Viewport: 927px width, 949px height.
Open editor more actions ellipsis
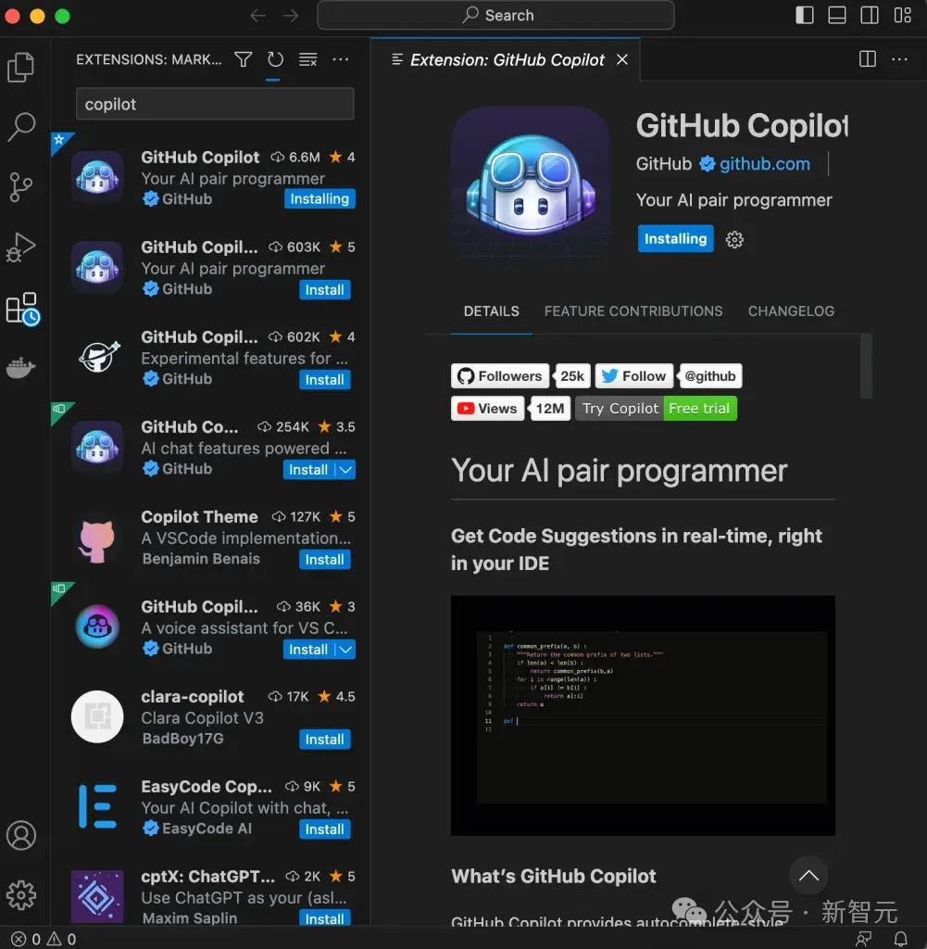(x=899, y=58)
